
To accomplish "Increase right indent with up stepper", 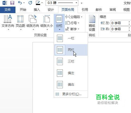I will [x=129, y=28].
